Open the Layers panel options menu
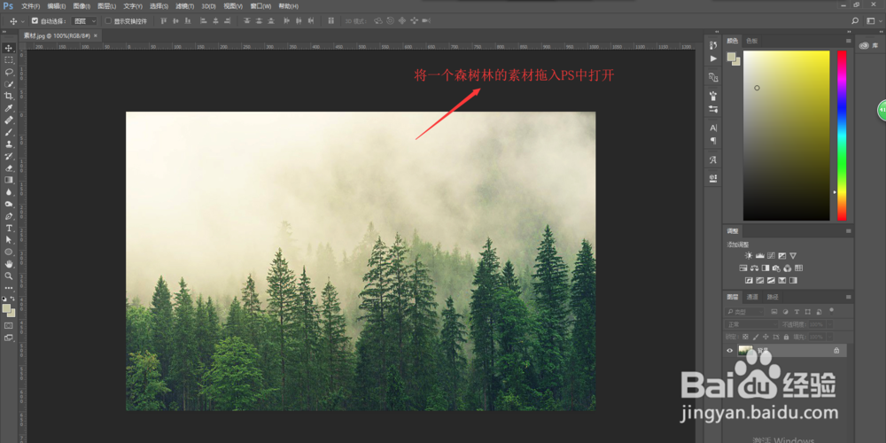The image size is (886, 443). pyautogui.click(x=848, y=297)
